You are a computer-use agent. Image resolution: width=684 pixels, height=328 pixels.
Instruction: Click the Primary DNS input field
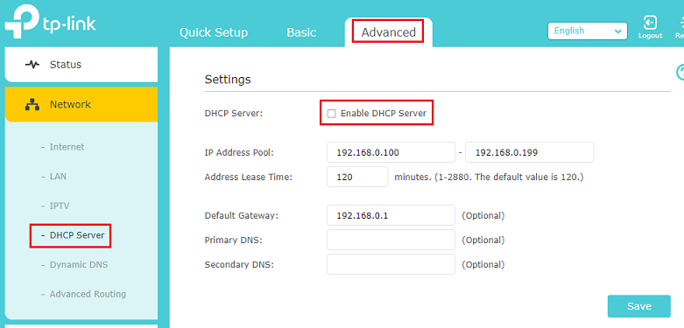(391, 240)
